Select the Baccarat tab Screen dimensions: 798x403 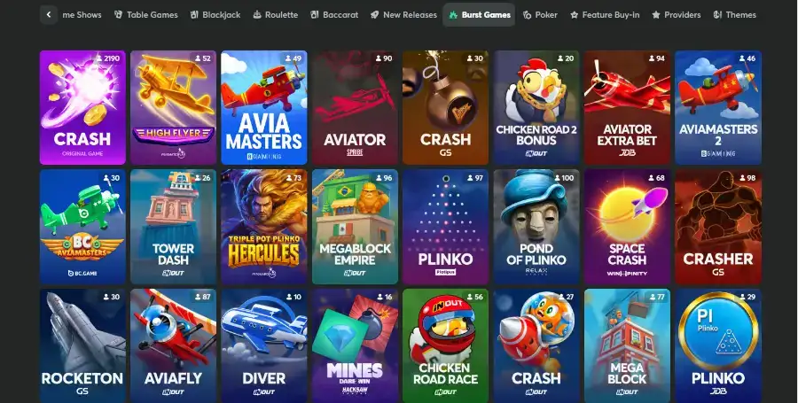[334, 15]
